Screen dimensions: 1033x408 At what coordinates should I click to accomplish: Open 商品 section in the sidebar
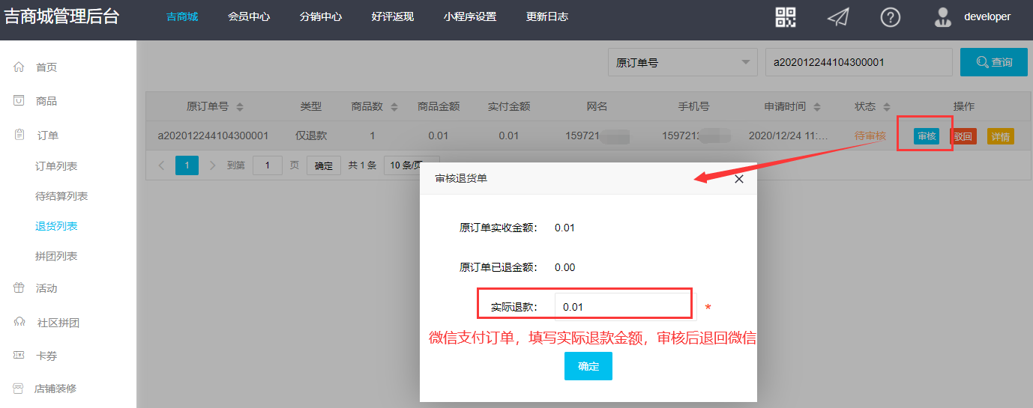(x=46, y=101)
